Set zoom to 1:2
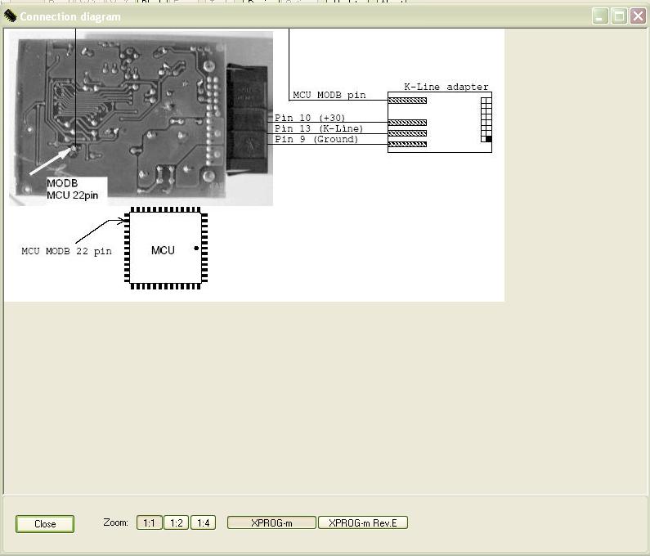 (x=176, y=522)
